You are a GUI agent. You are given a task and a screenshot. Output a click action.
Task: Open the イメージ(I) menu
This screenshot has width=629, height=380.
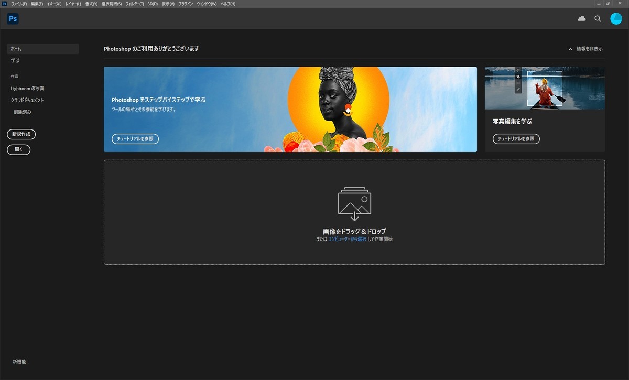click(54, 4)
